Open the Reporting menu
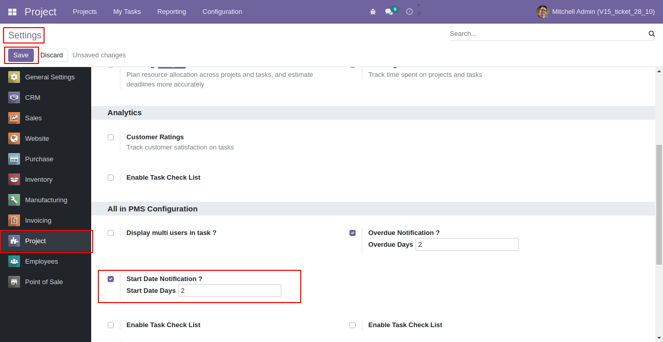 point(172,11)
